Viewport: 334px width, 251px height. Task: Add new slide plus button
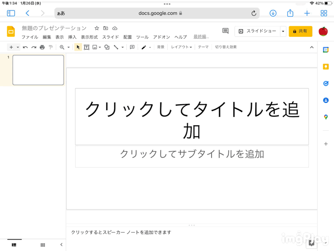(11, 47)
